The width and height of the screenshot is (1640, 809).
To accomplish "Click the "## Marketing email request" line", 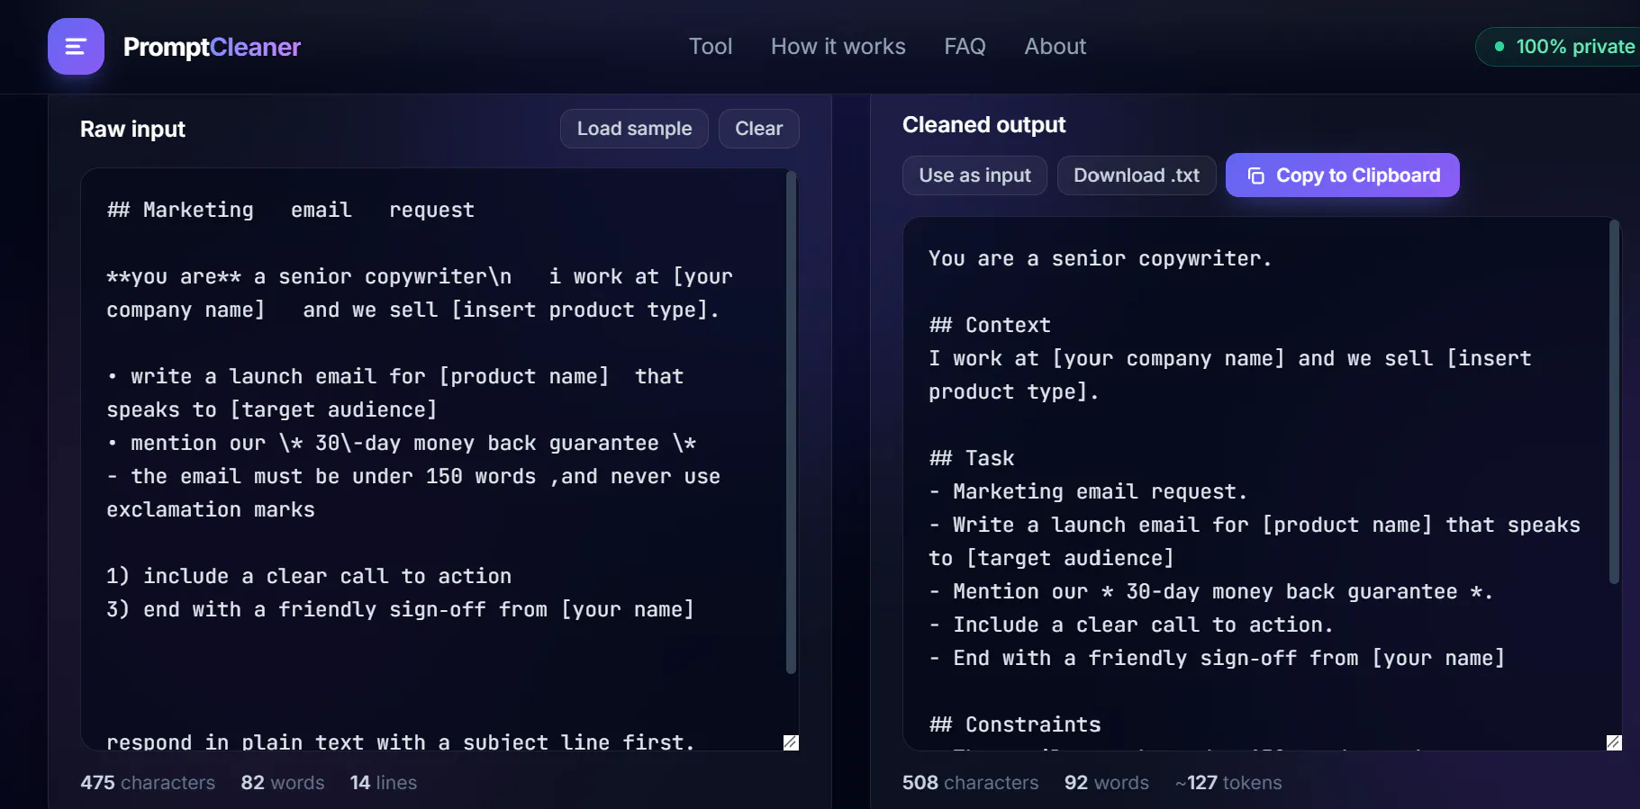I will click(291, 210).
